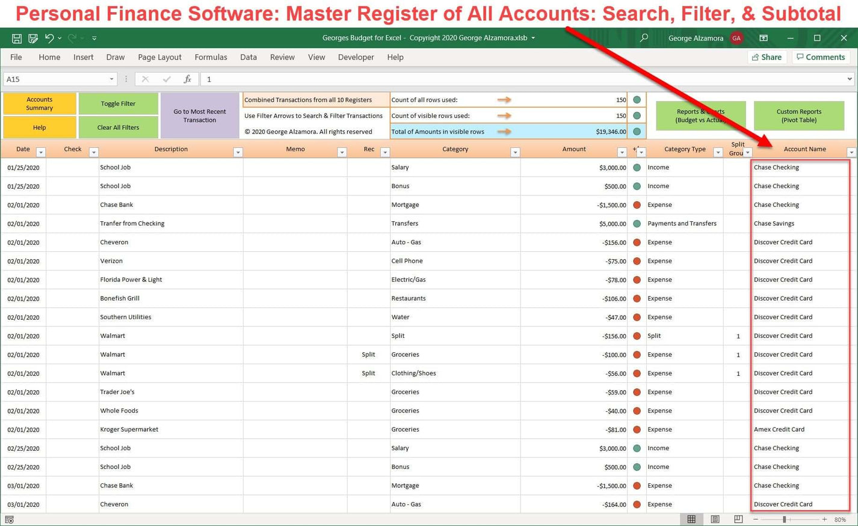Click the Search icon in the title bar
The image size is (858, 526).
point(643,38)
